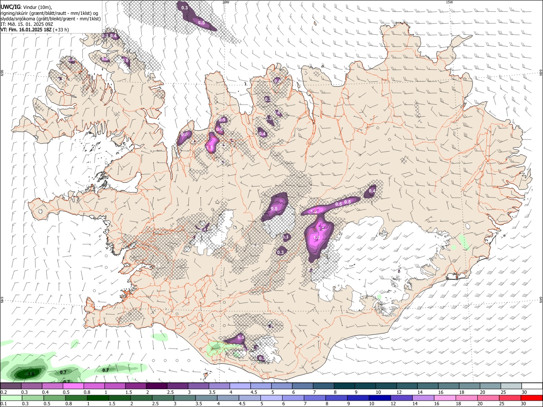
Task: Select the red rain legend swatch at 30
Action: pos(532,398)
